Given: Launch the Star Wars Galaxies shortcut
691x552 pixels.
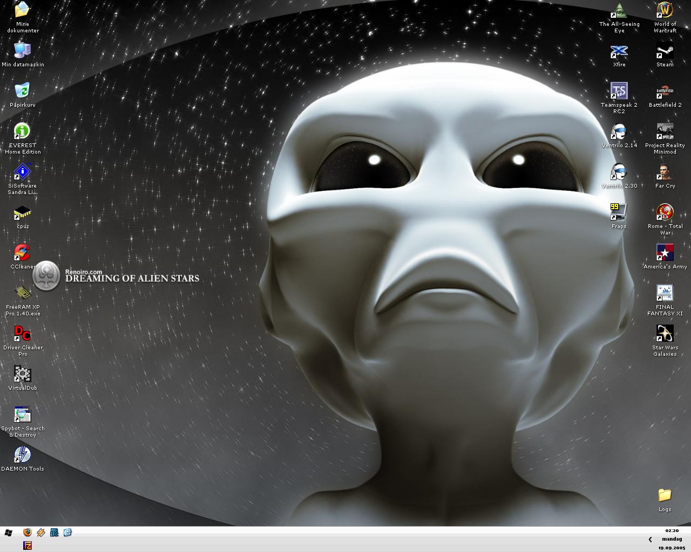Looking at the screenshot, I should [x=665, y=334].
